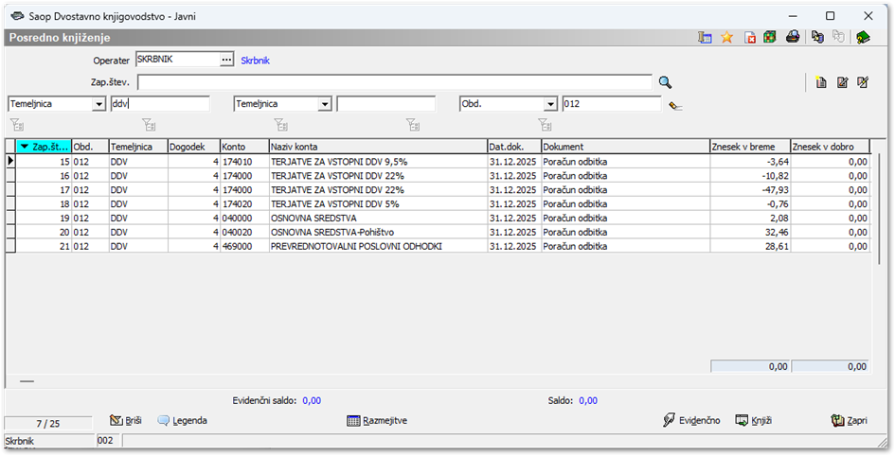895x456 pixels.
Task: Click the Naziv konta column header
Action: coord(378,147)
